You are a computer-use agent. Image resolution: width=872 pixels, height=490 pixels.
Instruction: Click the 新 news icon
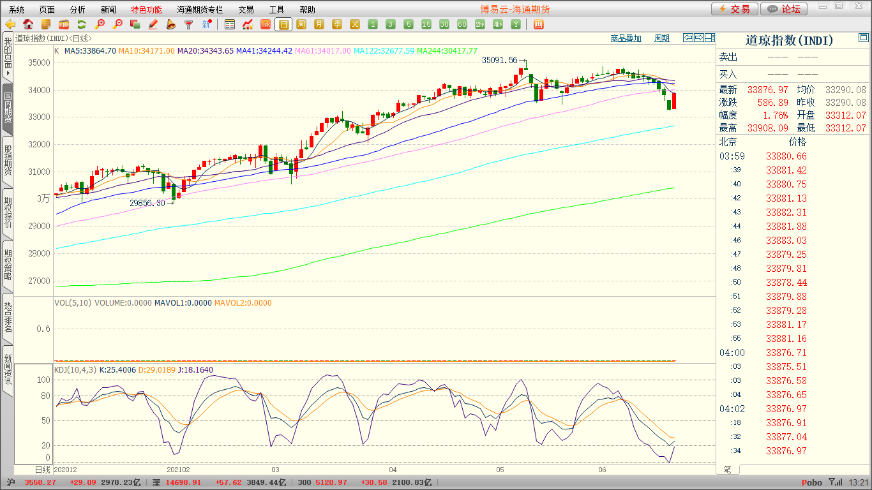(207, 24)
